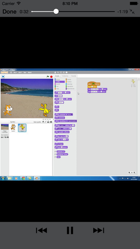This screenshot has height=249, width=140.
Task: Click the 'when flag clicked' hat block in script
Action: click(x=94, y=84)
